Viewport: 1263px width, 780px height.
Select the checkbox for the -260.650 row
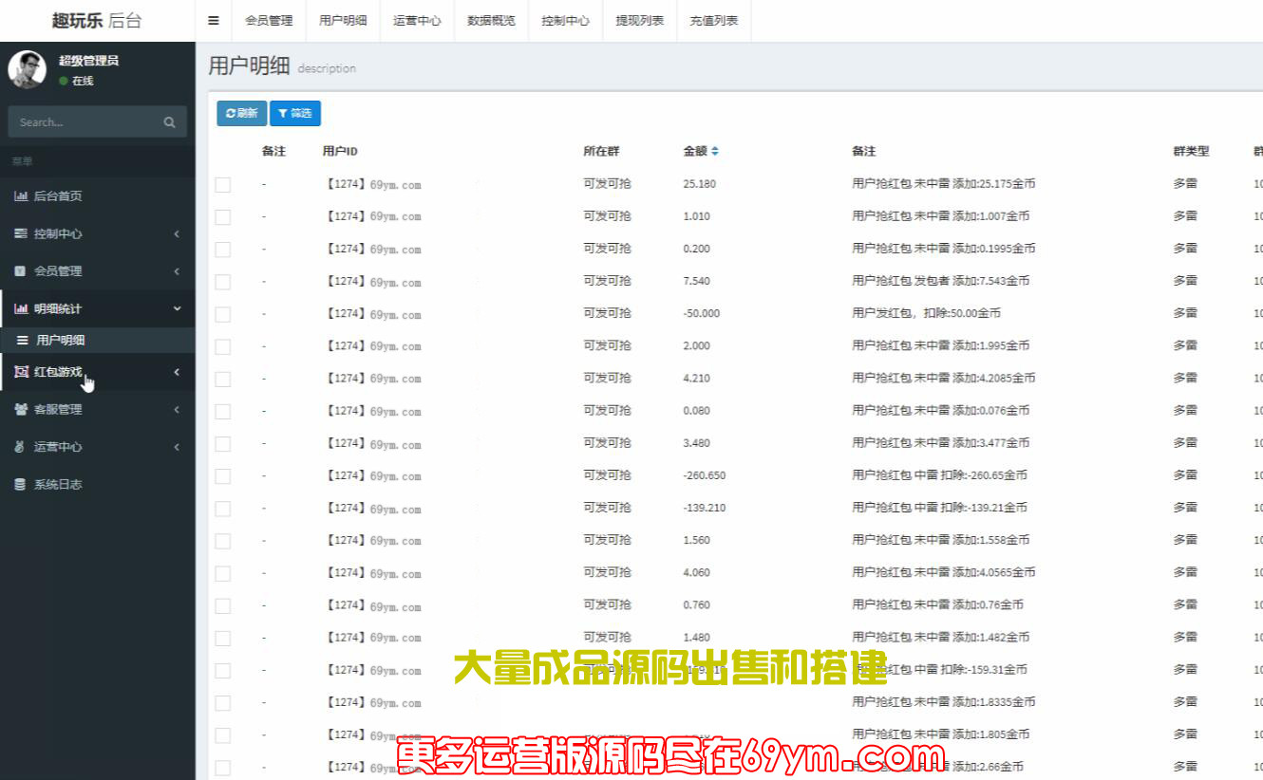(223, 476)
